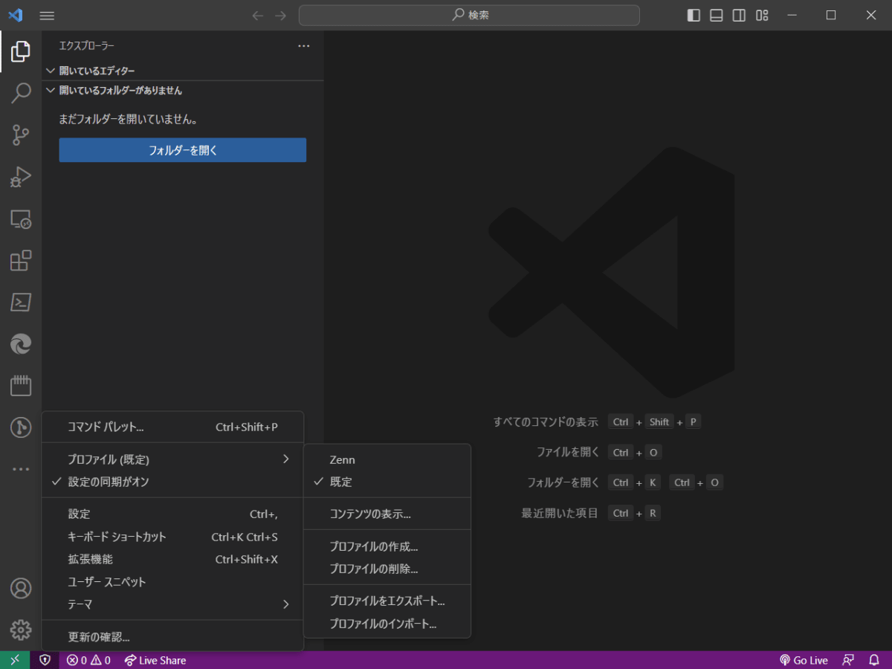Click the エクスプローラー panel title
892x669 pixels.
click(87, 46)
